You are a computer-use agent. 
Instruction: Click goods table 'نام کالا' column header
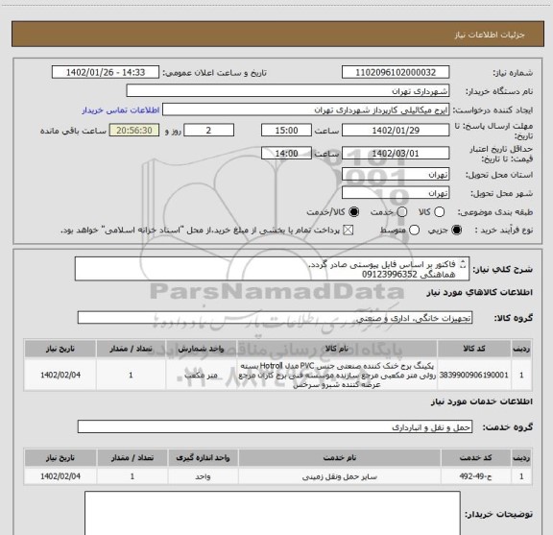337,349
